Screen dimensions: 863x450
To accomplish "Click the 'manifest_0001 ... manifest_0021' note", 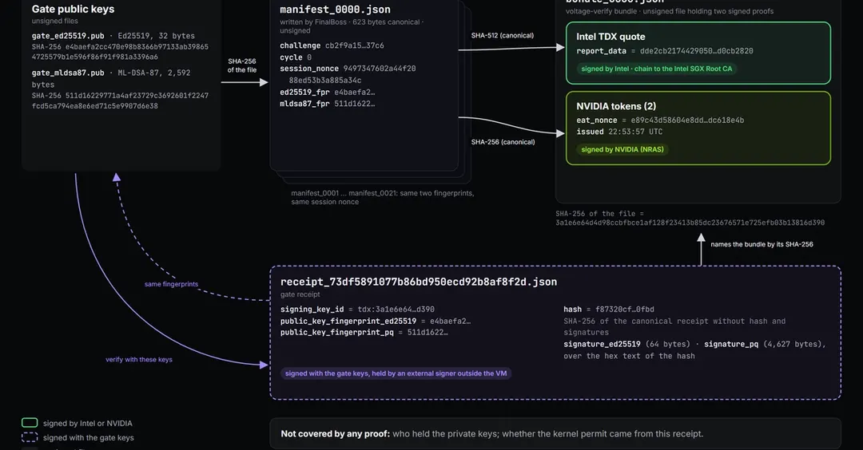I will (383, 197).
